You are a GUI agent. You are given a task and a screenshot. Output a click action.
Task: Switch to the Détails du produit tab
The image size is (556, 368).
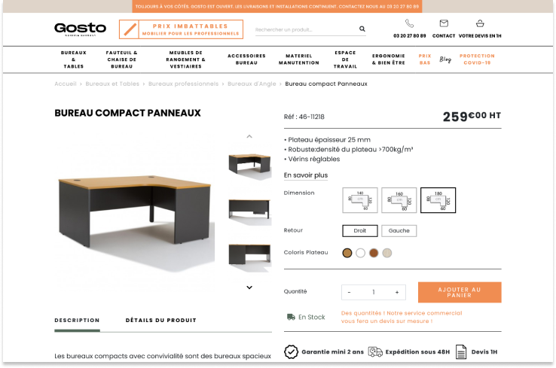(160, 320)
